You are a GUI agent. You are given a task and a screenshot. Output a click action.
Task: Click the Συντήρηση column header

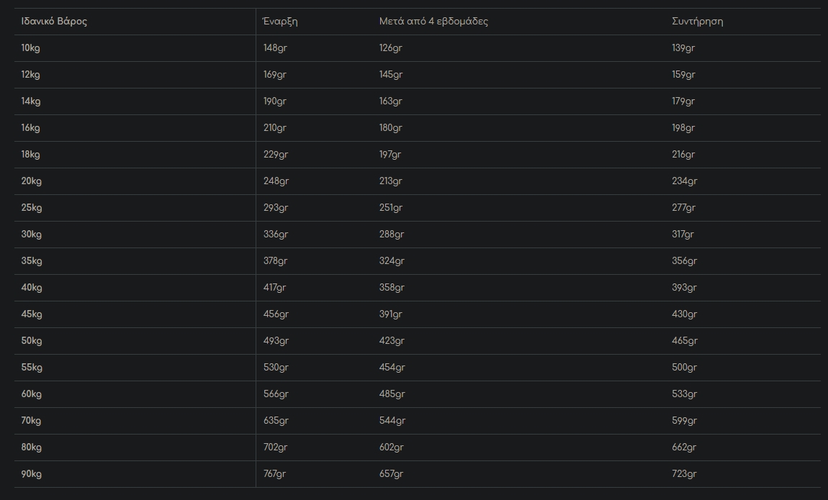pos(697,22)
